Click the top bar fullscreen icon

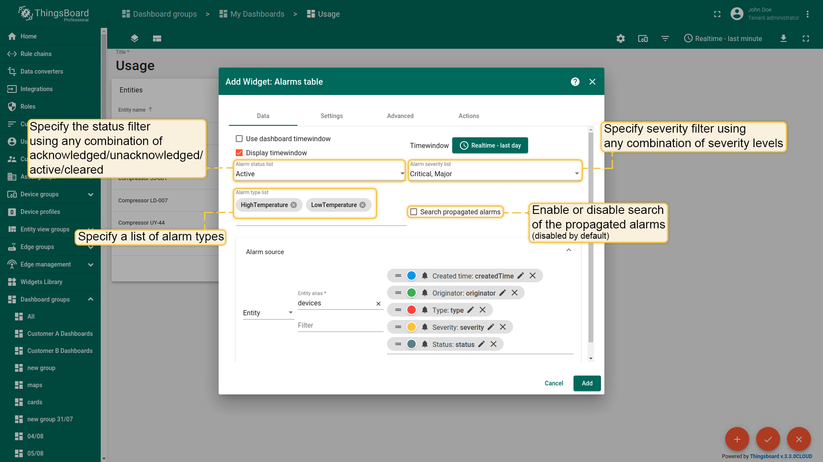click(x=717, y=14)
